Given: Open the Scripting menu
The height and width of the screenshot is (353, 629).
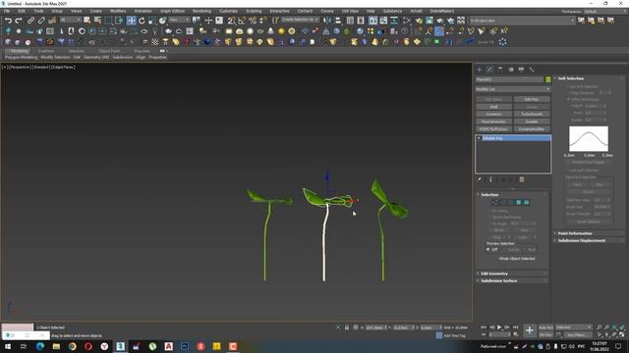Looking at the screenshot, I should (254, 11).
